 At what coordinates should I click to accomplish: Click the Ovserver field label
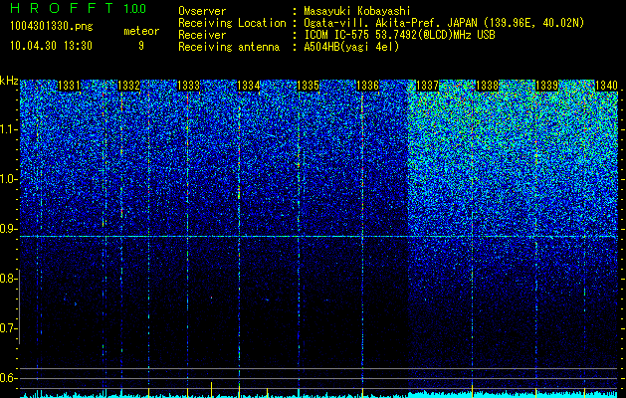coord(202,11)
